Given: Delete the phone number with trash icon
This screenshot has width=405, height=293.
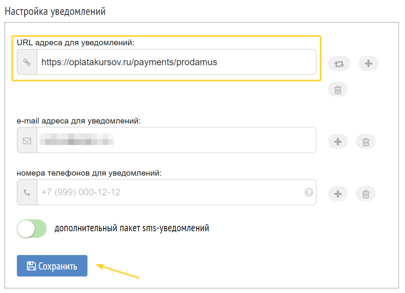Looking at the screenshot, I should click(x=365, y=194).
